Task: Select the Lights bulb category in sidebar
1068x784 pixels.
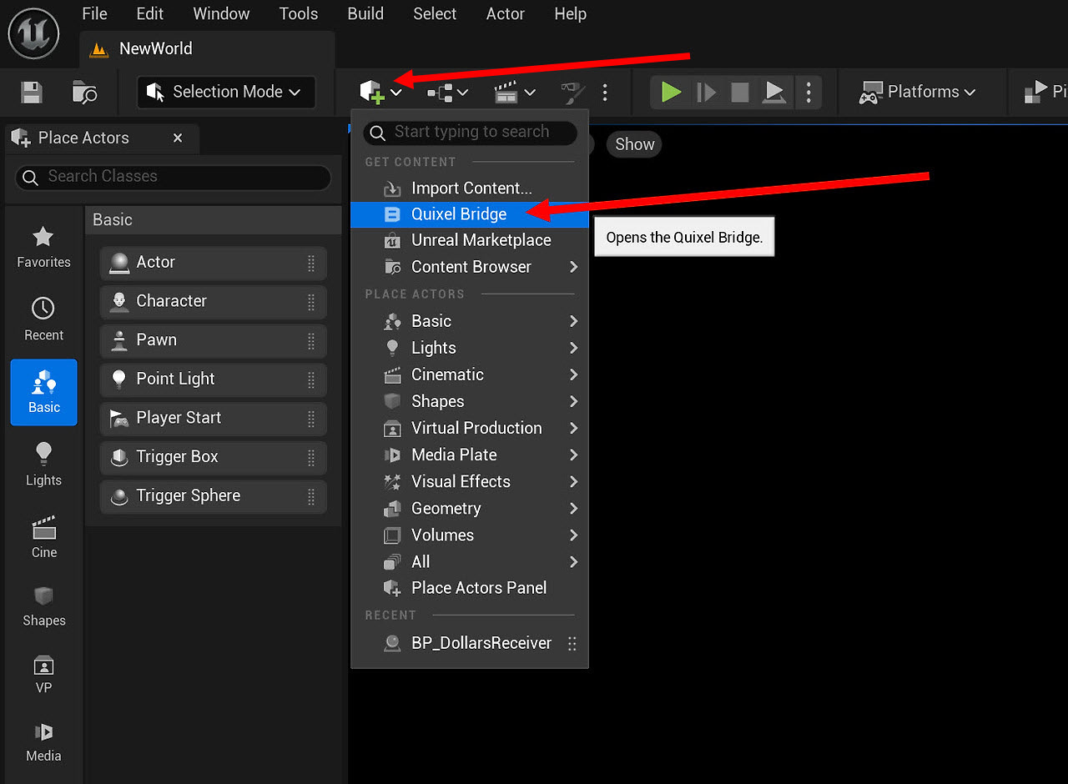Action: click(x=43, y=465)
